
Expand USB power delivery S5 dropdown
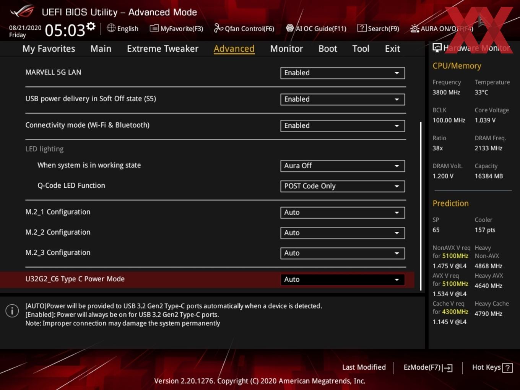point(343,99)
